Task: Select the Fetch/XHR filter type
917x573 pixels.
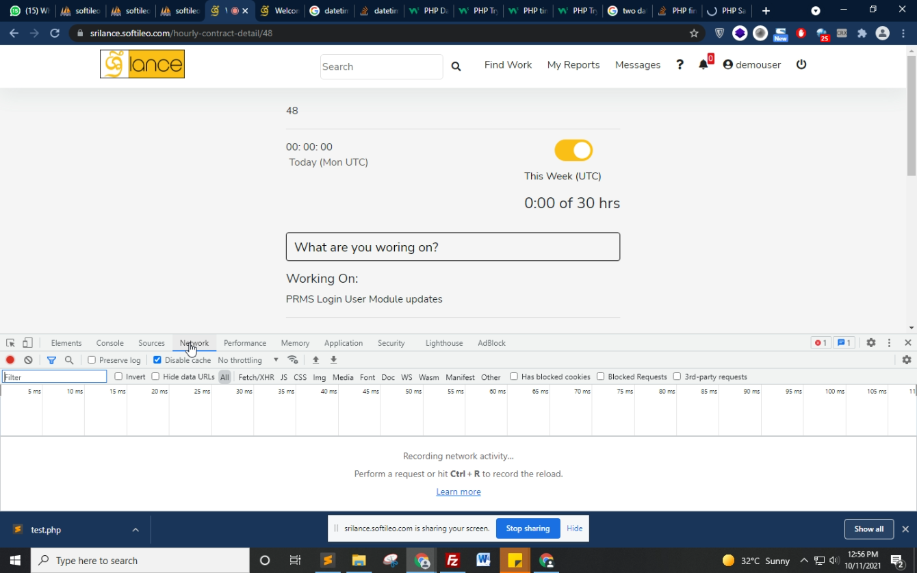Action: point(256,377)
